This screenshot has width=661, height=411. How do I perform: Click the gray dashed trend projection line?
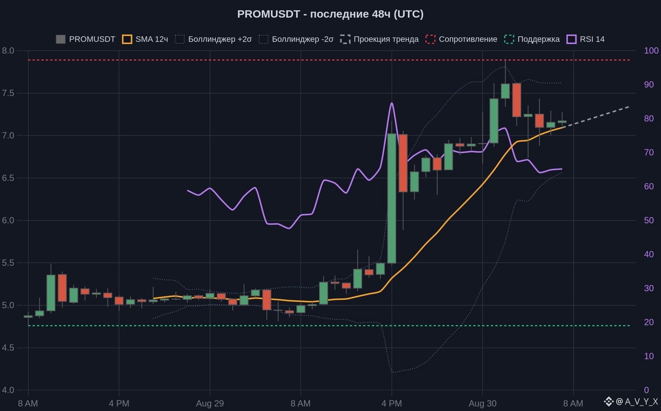click(597, 117)
